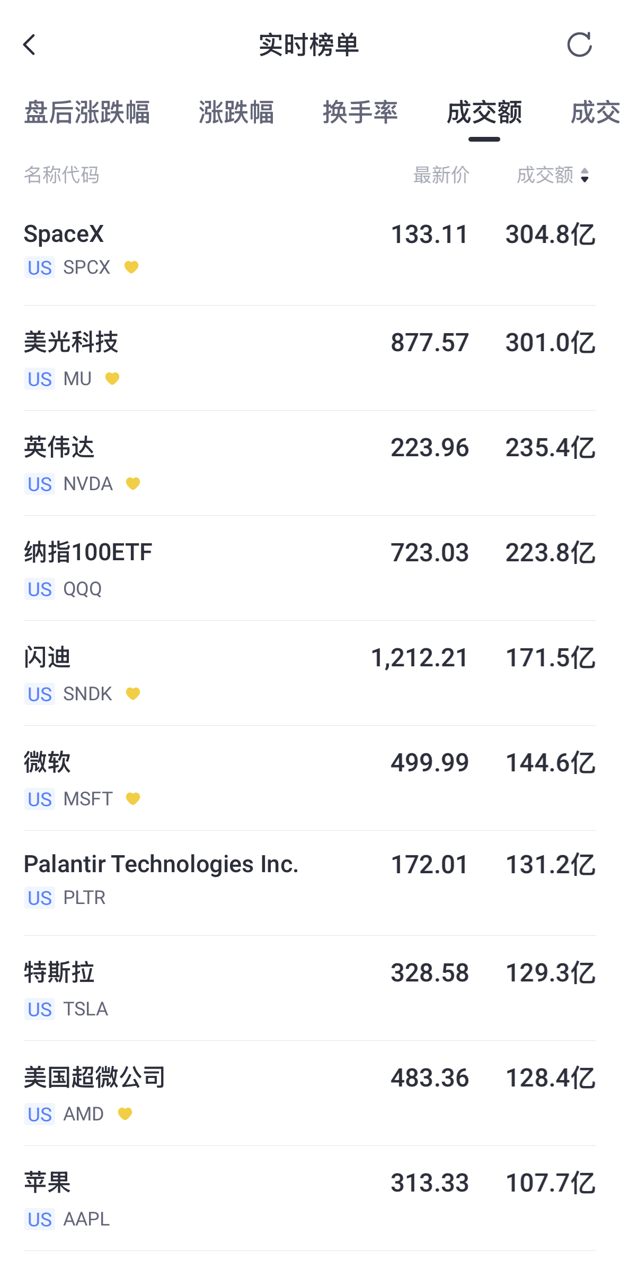Open the 纳指100ETF QQQ row
This screenshot has height=1269, width=620.
click(x=310, y=569)
